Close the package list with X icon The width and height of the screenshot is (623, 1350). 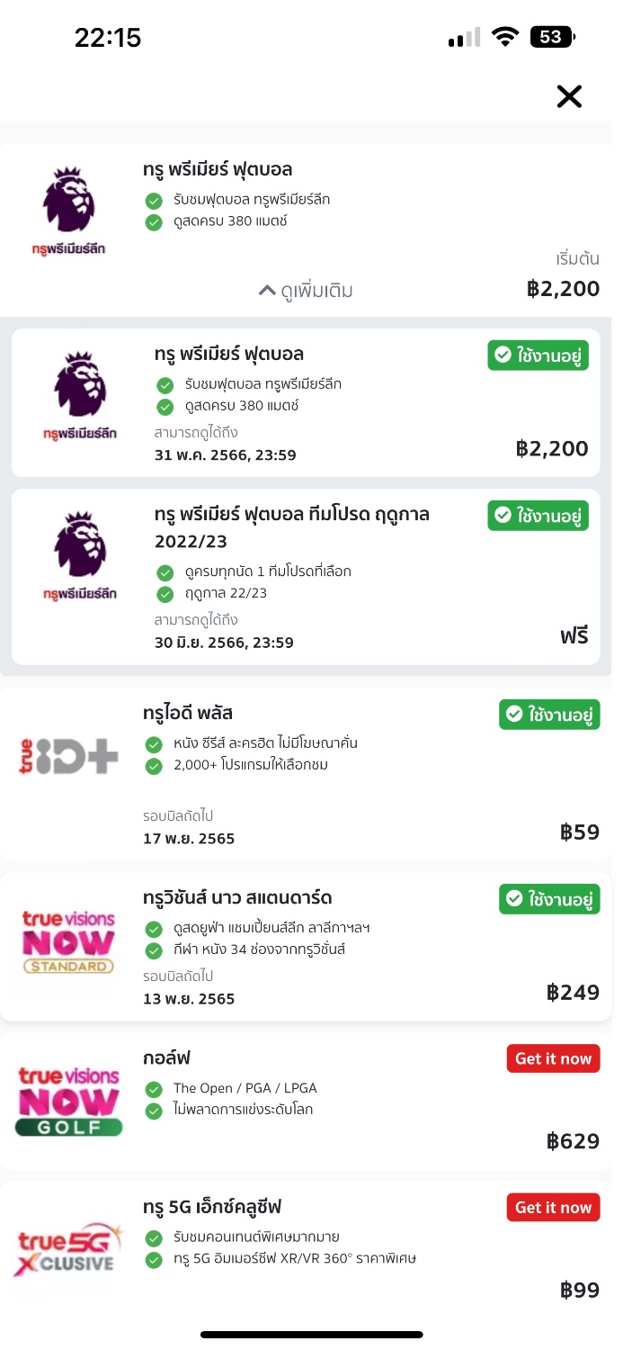[x=569, y=96]
